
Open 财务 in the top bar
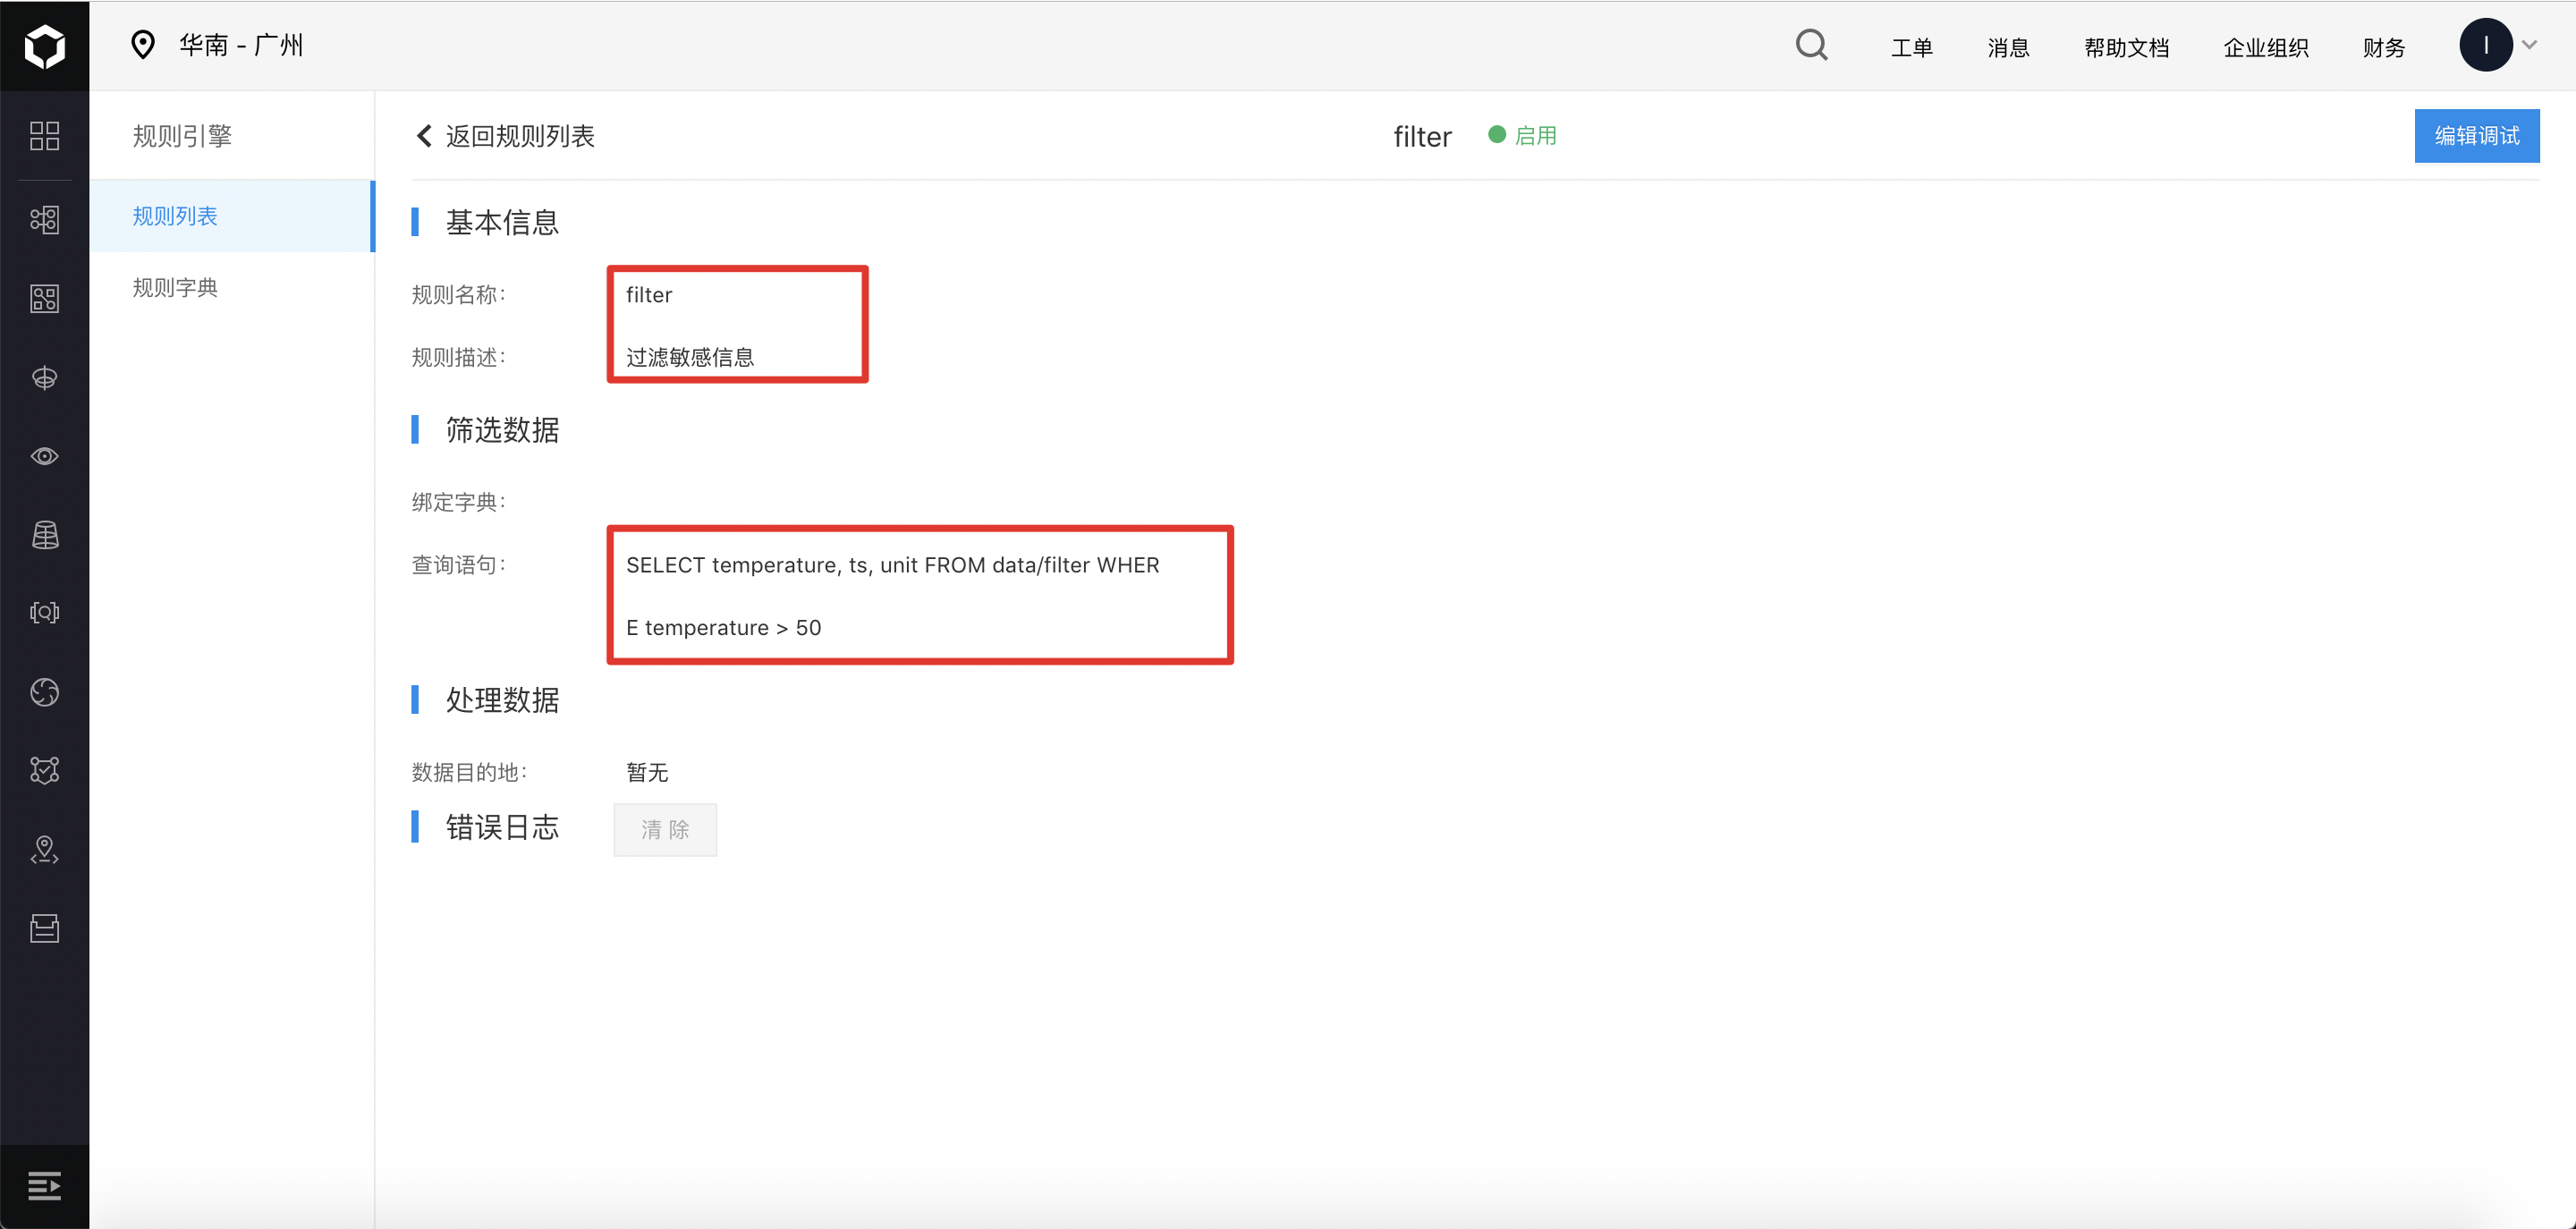click(x=2383, y=47)
